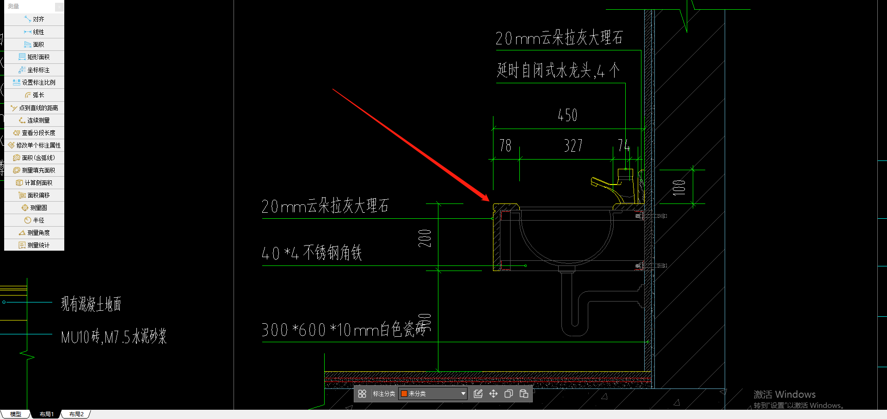Pick the 点到直线的距离 tool

pos(34,108)
